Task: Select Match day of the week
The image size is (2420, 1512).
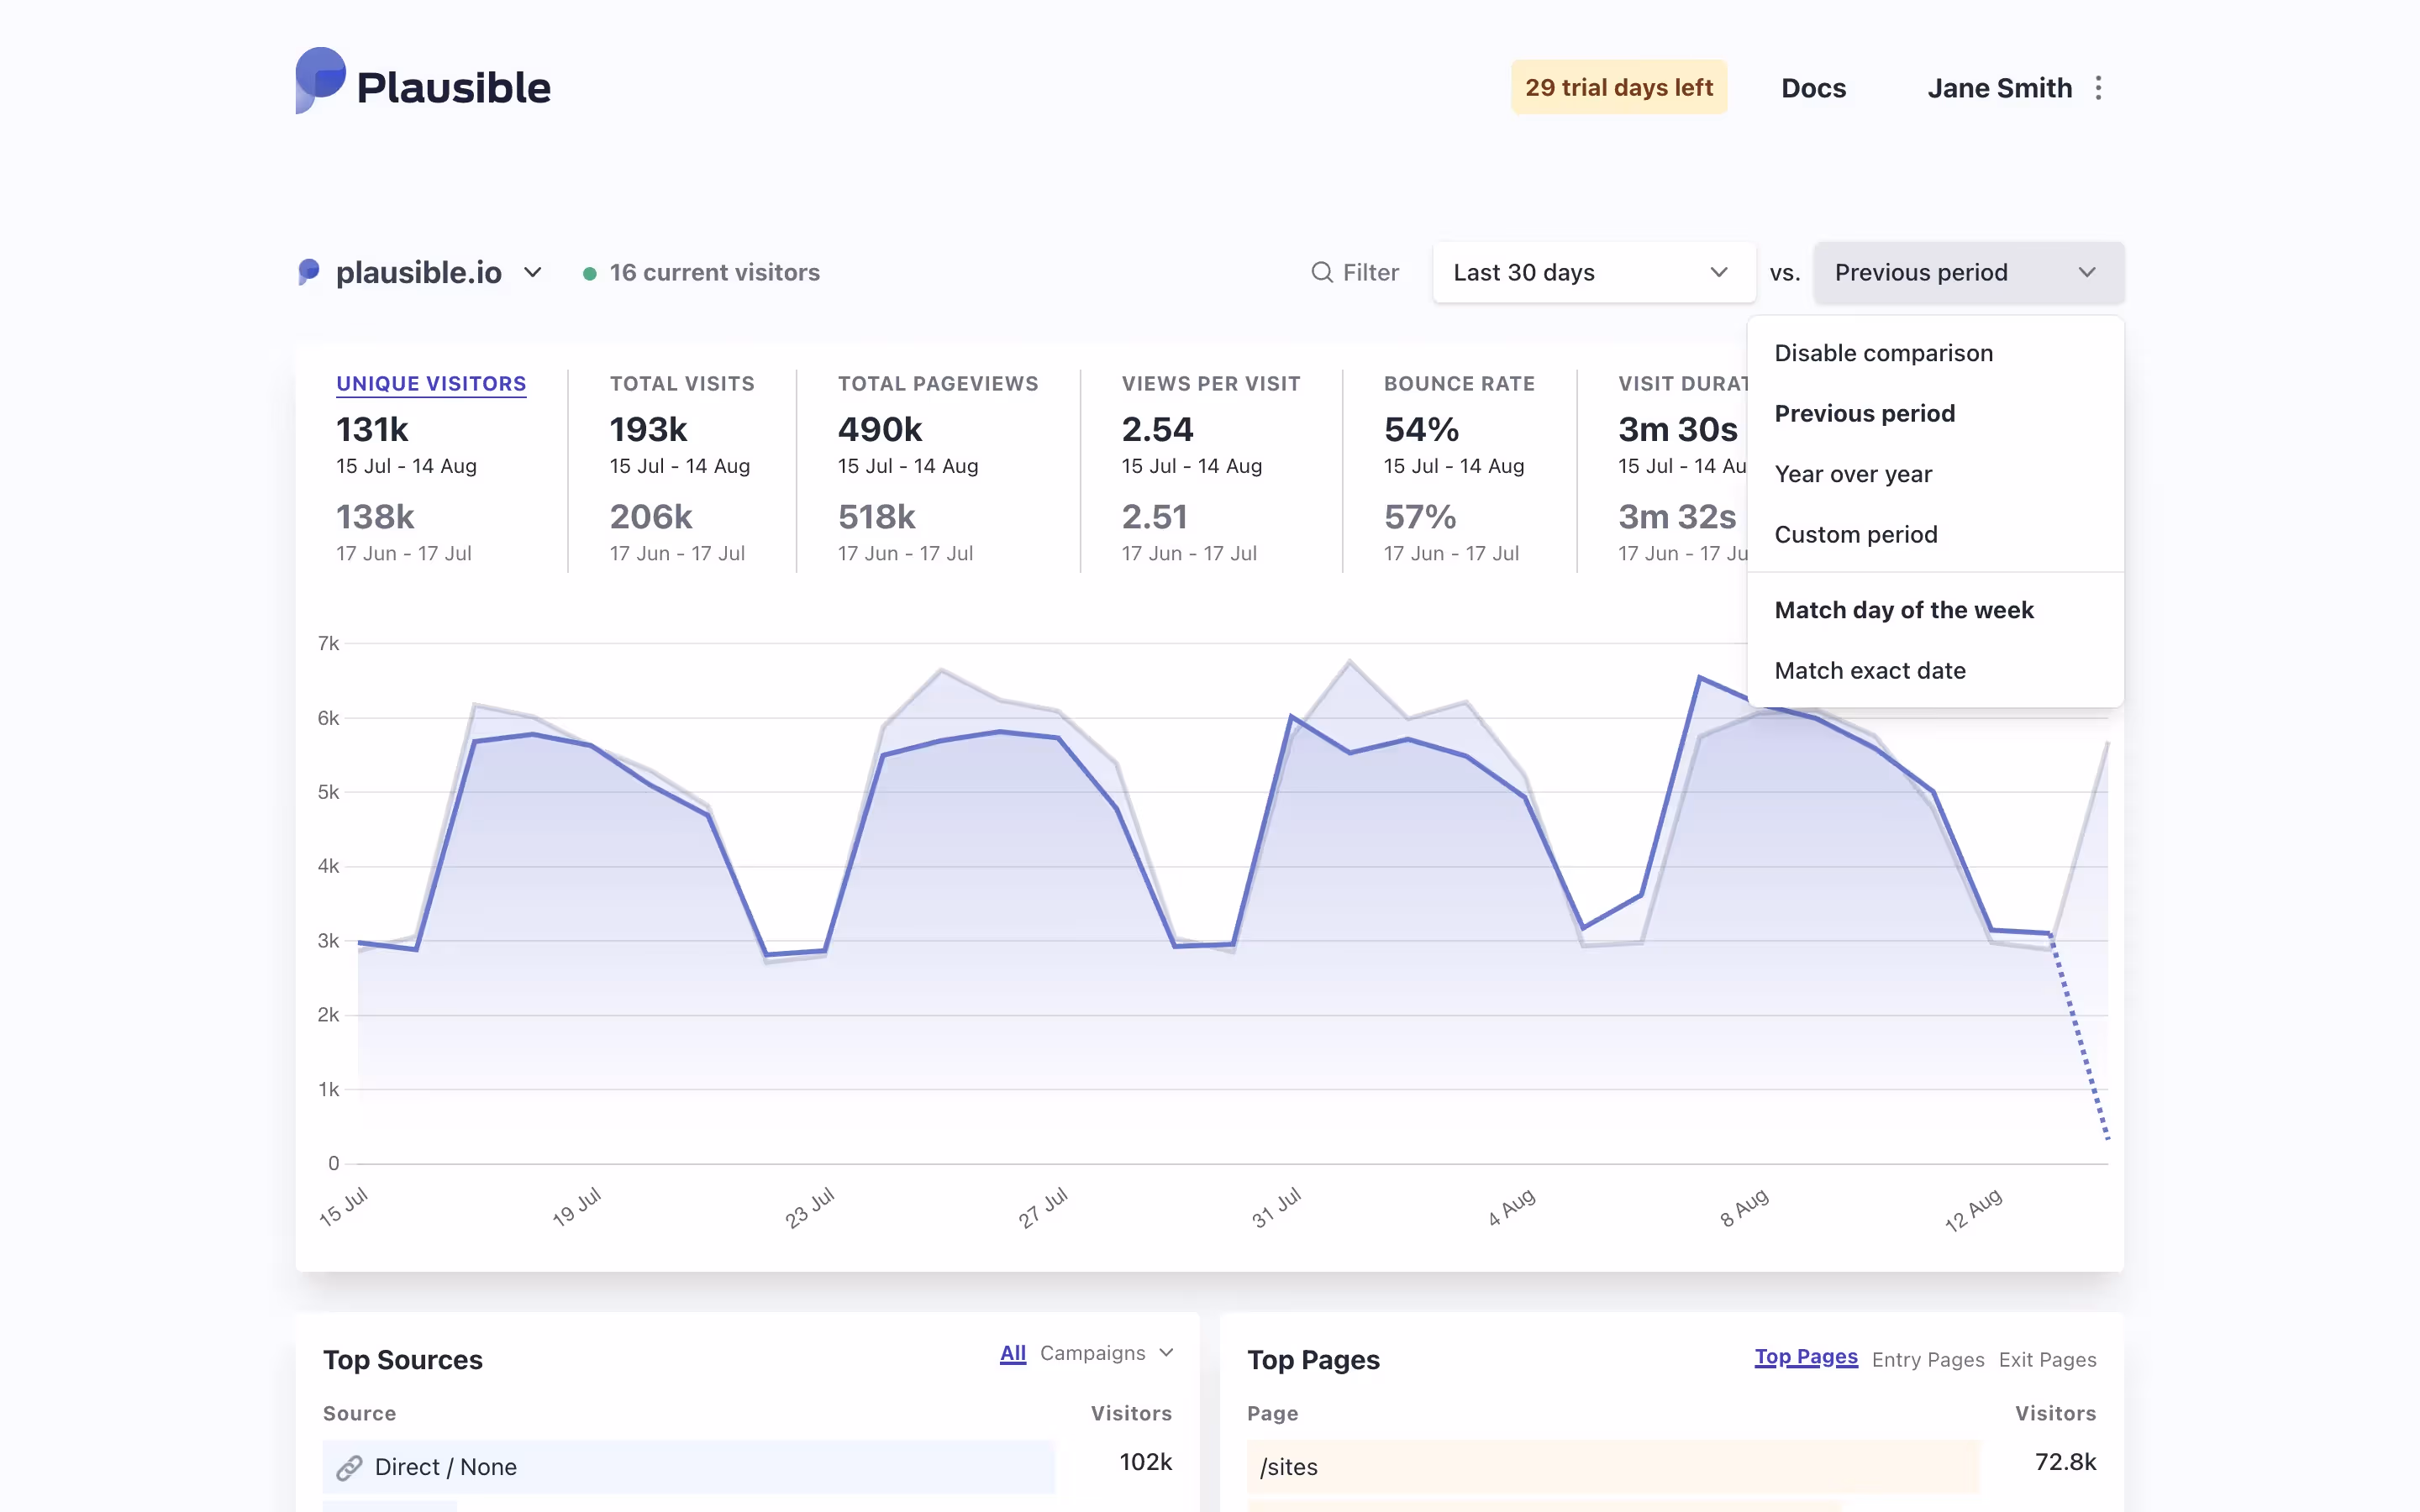Action: point(1903,610)
